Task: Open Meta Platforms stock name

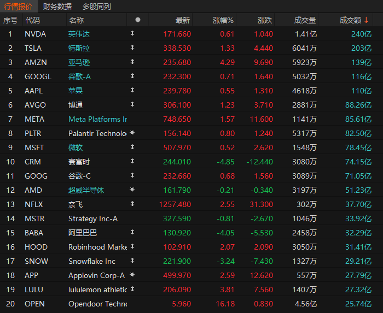Action: [x=98, y=119]
